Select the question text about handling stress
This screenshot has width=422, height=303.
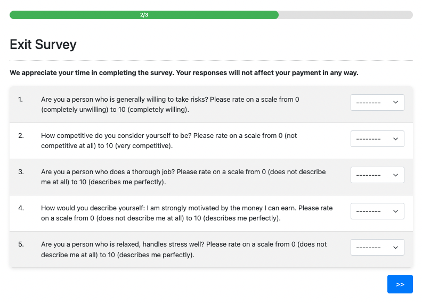pyautogui.click(x=184, y=249)
